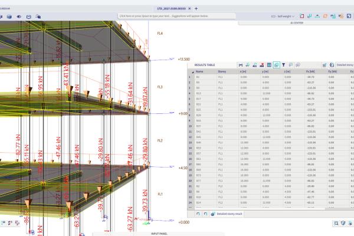The width and height of the screenshot is (354, 236).
Task: Click the support/load icon in top right toolbar
Action: click(317, 16)
